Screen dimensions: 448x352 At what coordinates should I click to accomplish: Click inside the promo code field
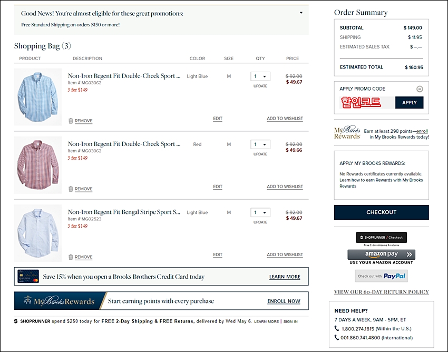(367, 103)
